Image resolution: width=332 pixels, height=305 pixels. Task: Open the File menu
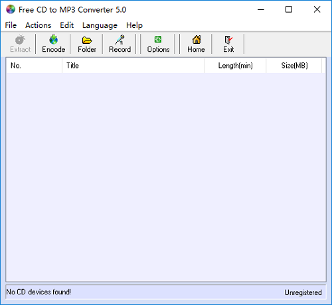pos(11,25)
